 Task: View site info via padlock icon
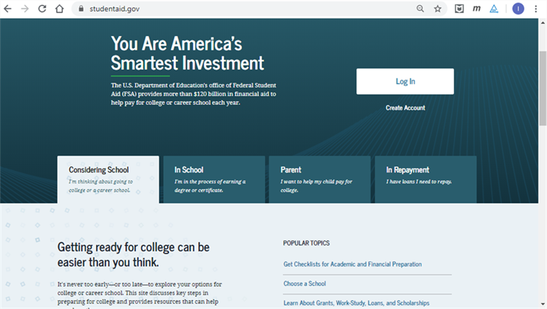point(80,9)
